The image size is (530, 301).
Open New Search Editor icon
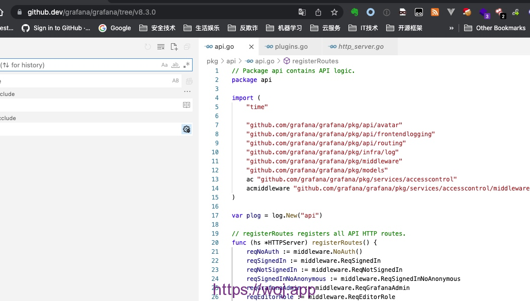174,47
